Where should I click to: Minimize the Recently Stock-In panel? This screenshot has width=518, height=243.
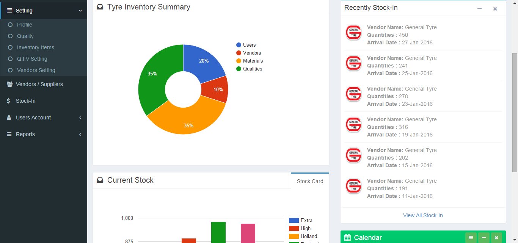(479, 8)
